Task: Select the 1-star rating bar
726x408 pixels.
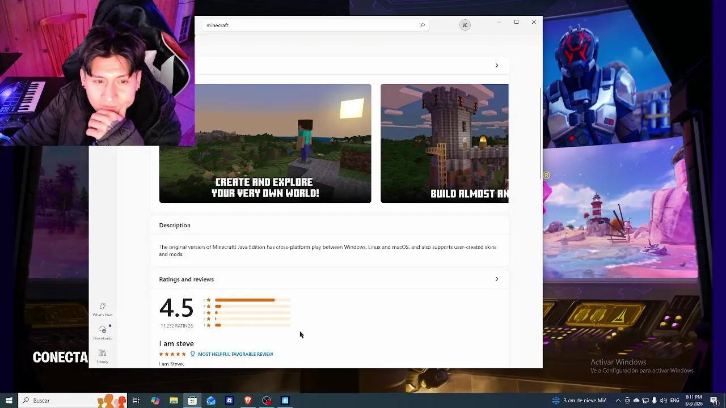Action: point(252,325)
